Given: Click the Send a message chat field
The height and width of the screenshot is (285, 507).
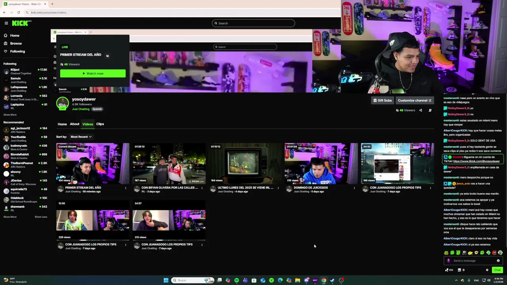Looking at the screenshot, I should click(x=473, y=261).
